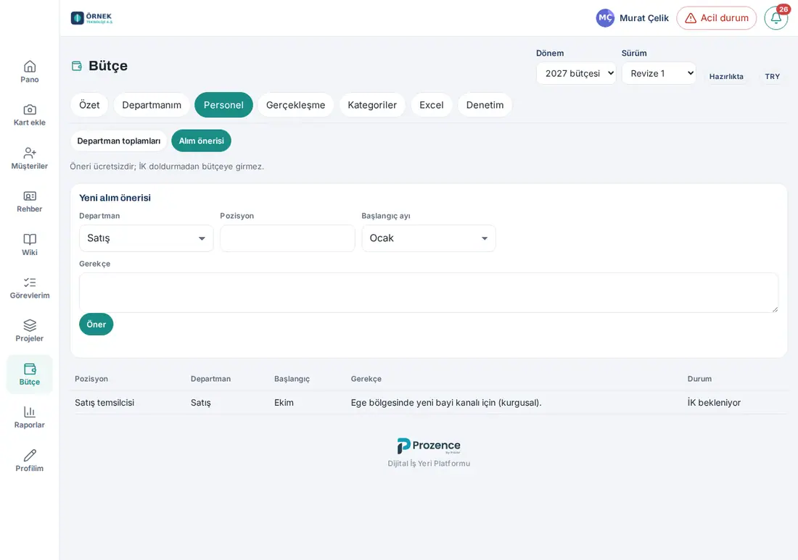Image resolution: width=798 pixels, height=560 pixels.
Task: Click the Satış temsilcisi position cell
Action: 104,403
